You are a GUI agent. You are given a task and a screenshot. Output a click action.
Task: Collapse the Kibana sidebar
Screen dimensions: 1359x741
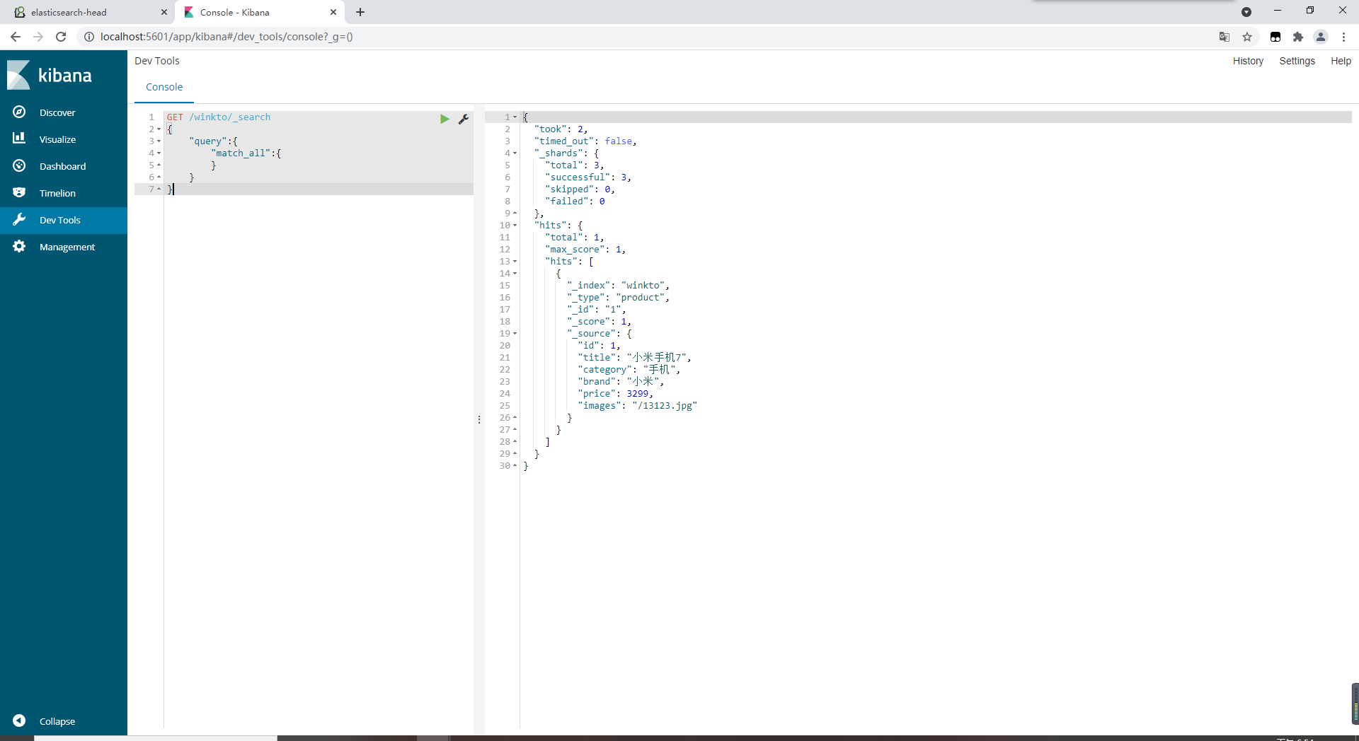tap(19, 720)
